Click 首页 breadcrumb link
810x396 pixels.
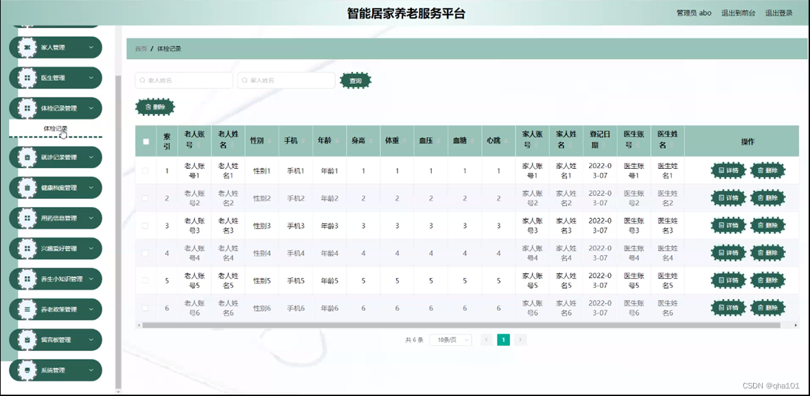coord(141,49)
